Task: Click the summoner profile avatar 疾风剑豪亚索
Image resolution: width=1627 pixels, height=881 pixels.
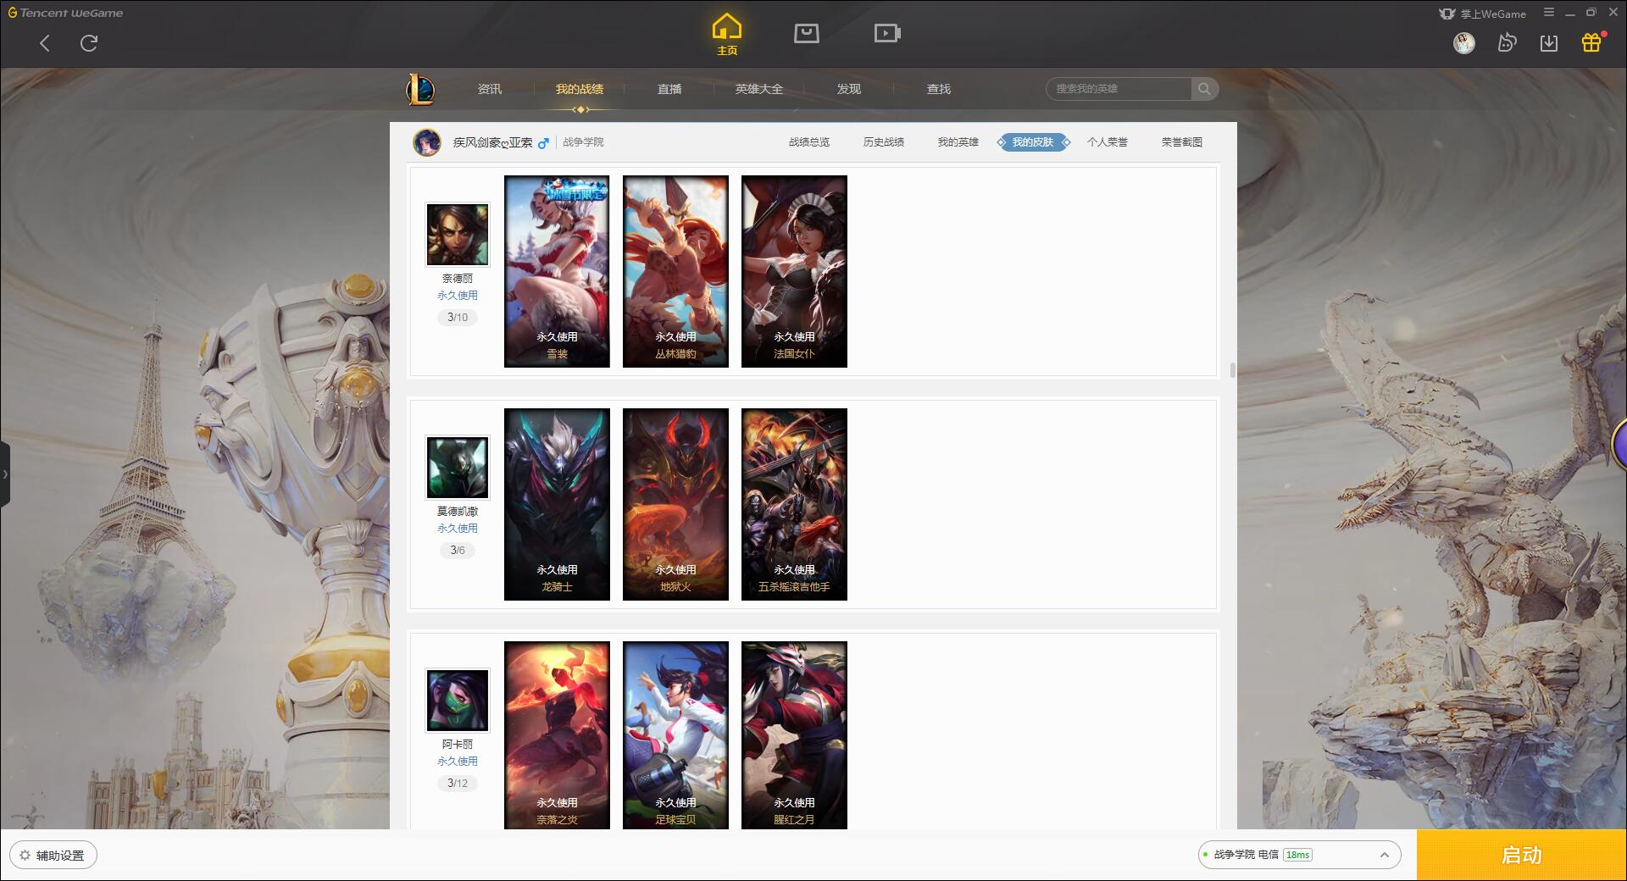Action: [427, 142]
